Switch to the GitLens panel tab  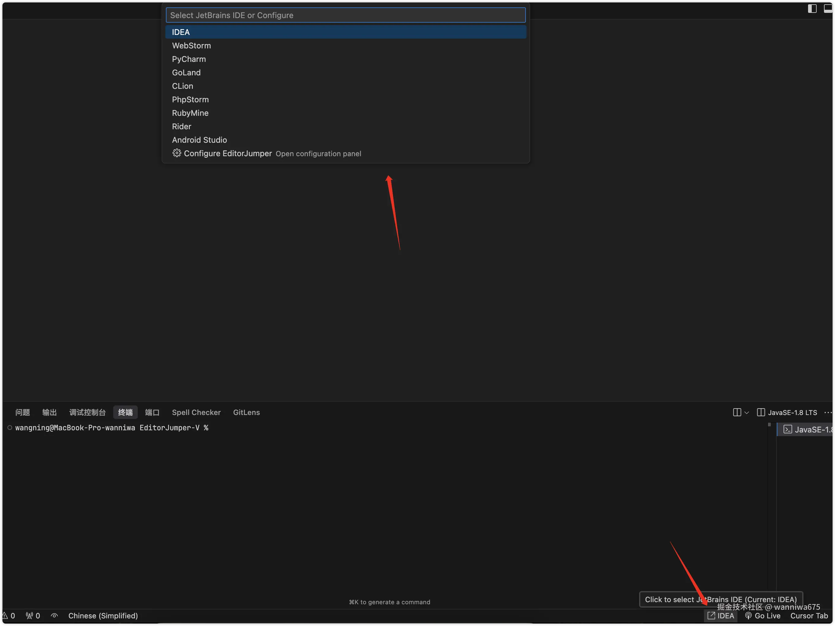[246, 412]
